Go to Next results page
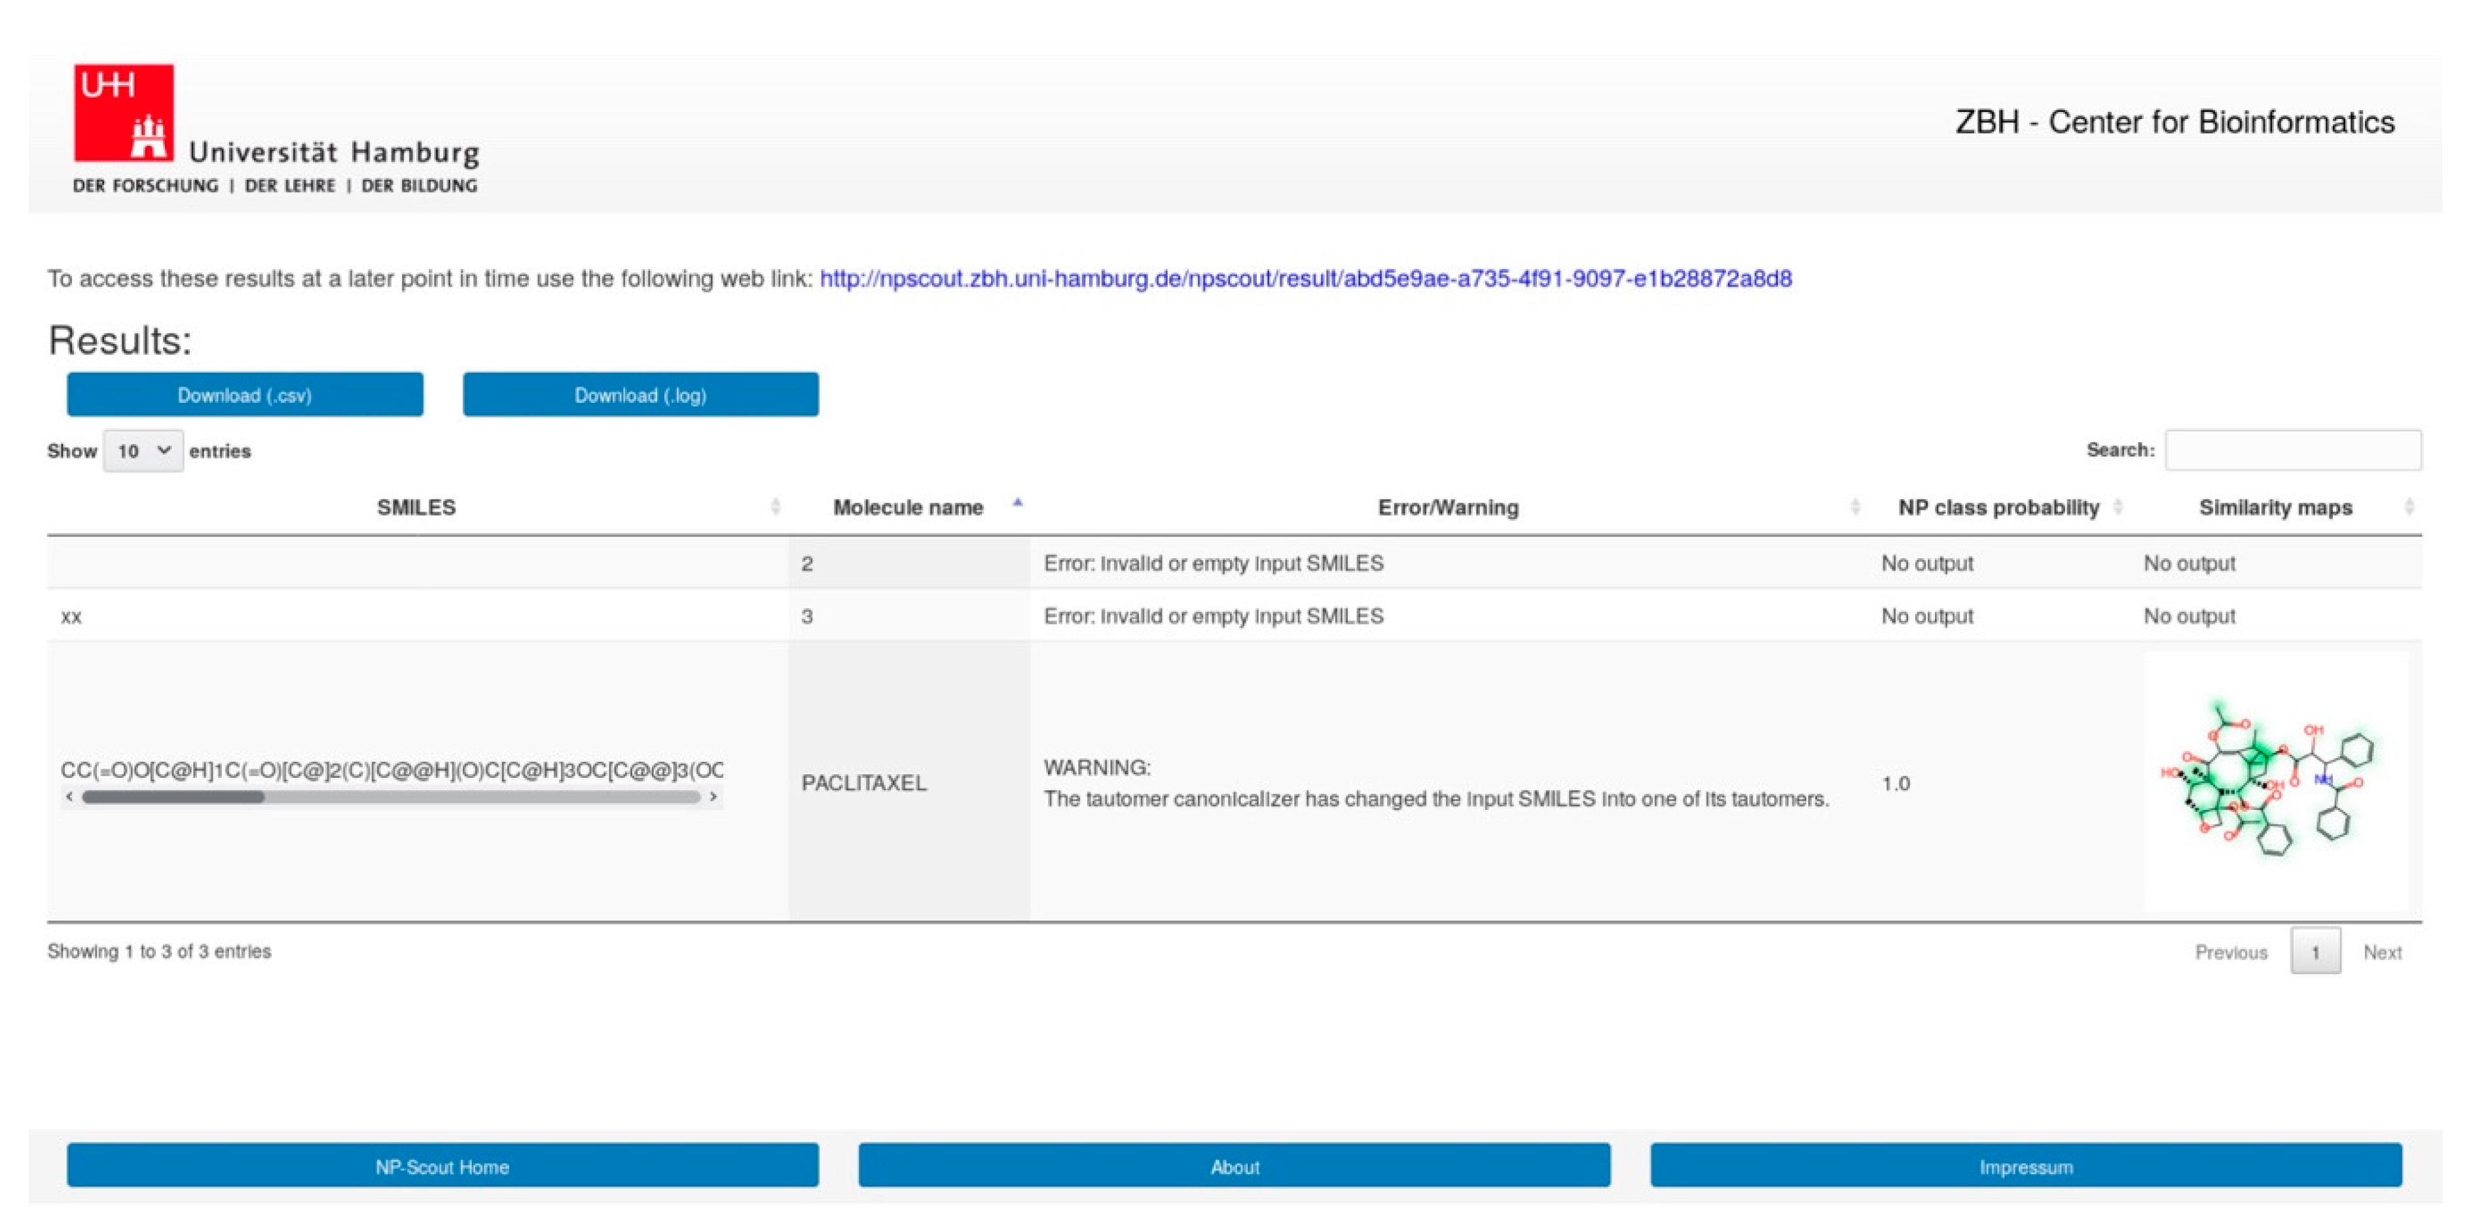The image size is (2471, 1228). pos(2382,952)
